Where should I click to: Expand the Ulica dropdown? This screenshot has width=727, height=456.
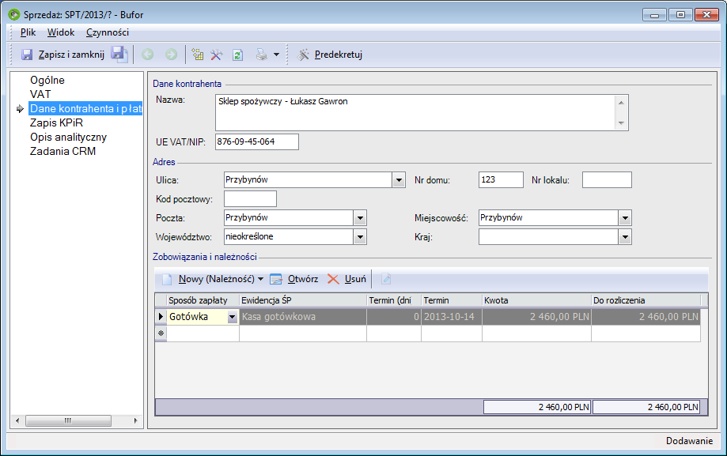click(399, 180)
